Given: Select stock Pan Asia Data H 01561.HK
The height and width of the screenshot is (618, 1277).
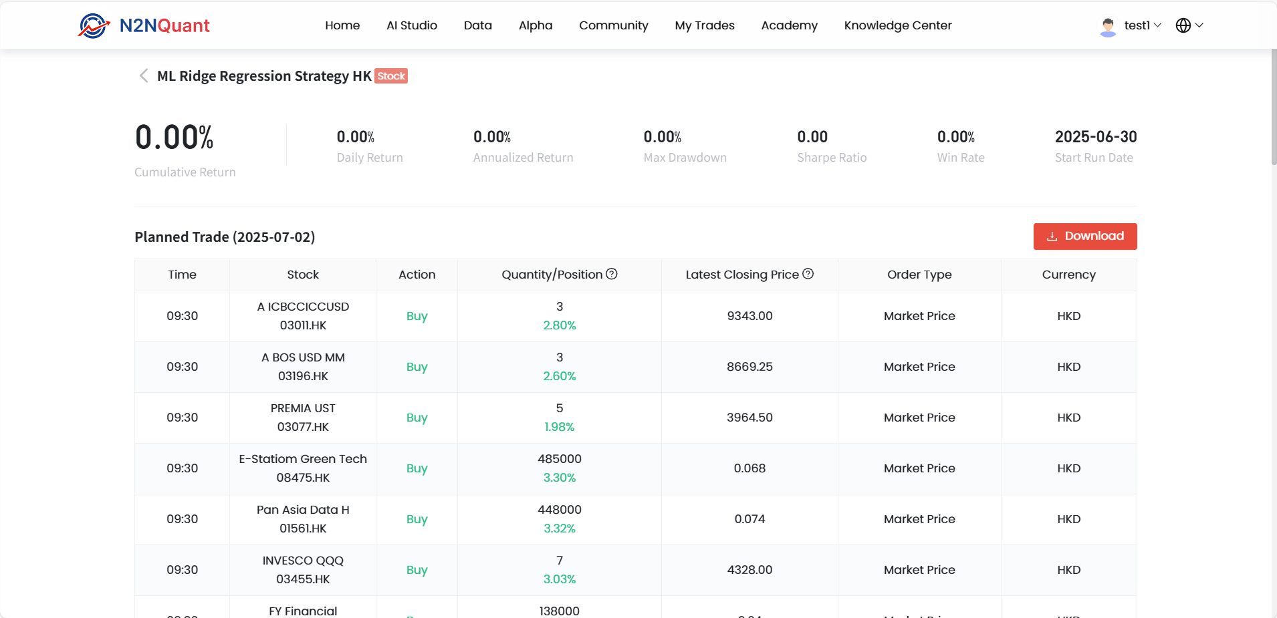Looking at the screenshot, I should [303, 519].
